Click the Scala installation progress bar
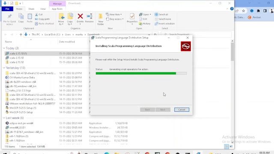Screen dimensions: 274x154 141,74
